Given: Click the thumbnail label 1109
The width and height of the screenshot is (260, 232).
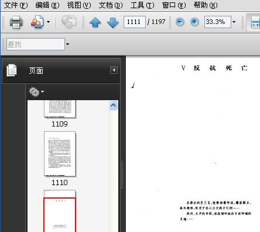Looking at the screenshot, I should [x=60, y=124].
